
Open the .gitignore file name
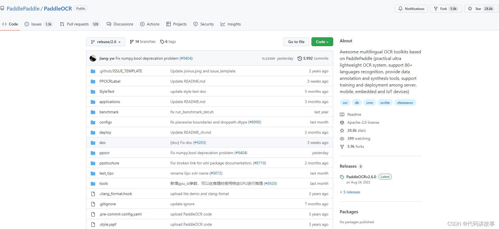pos(108,204)
